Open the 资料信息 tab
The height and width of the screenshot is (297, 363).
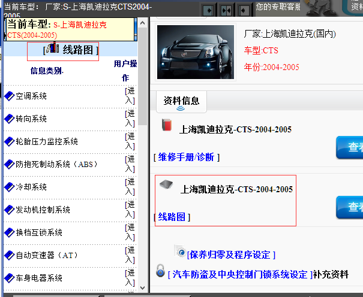point(181,102)
